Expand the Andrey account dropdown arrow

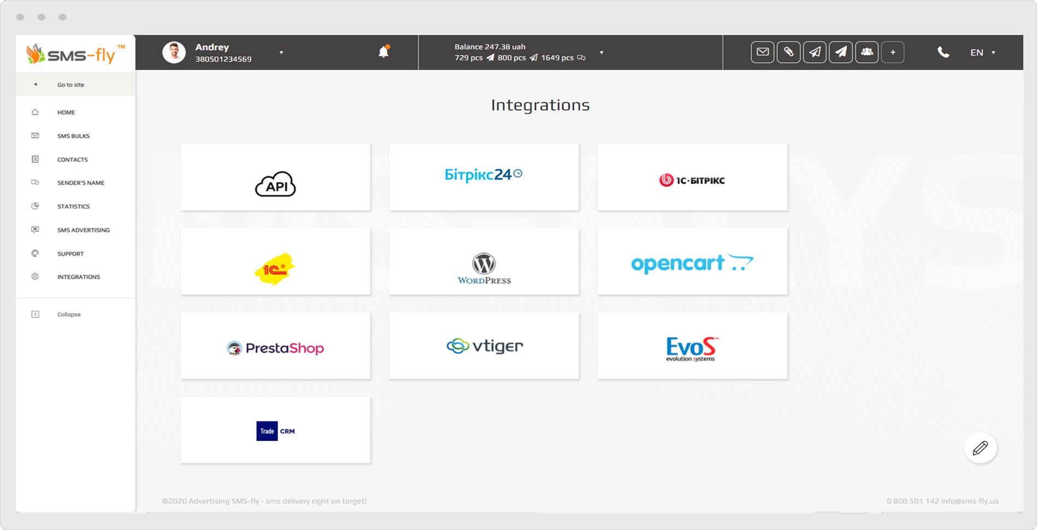click(x=281, y=53)
